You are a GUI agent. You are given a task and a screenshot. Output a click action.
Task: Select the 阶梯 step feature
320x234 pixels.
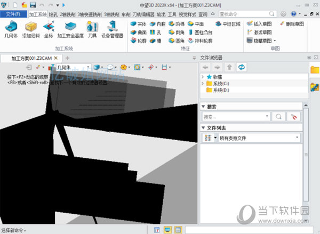(x=177, y=24)
